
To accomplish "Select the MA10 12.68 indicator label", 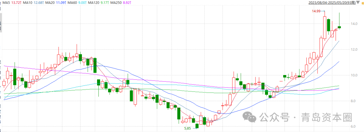I will coord(33,3).
